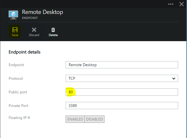
Task: Click the Private Port field showing 3389
Action: (122, 105)
